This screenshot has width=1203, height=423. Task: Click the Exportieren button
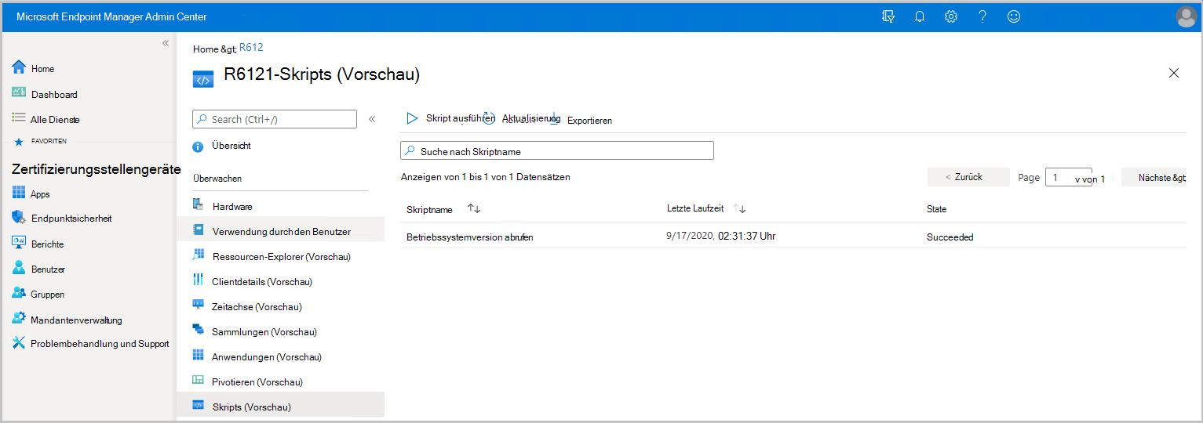pyautogui.click(x=582, y=120)
